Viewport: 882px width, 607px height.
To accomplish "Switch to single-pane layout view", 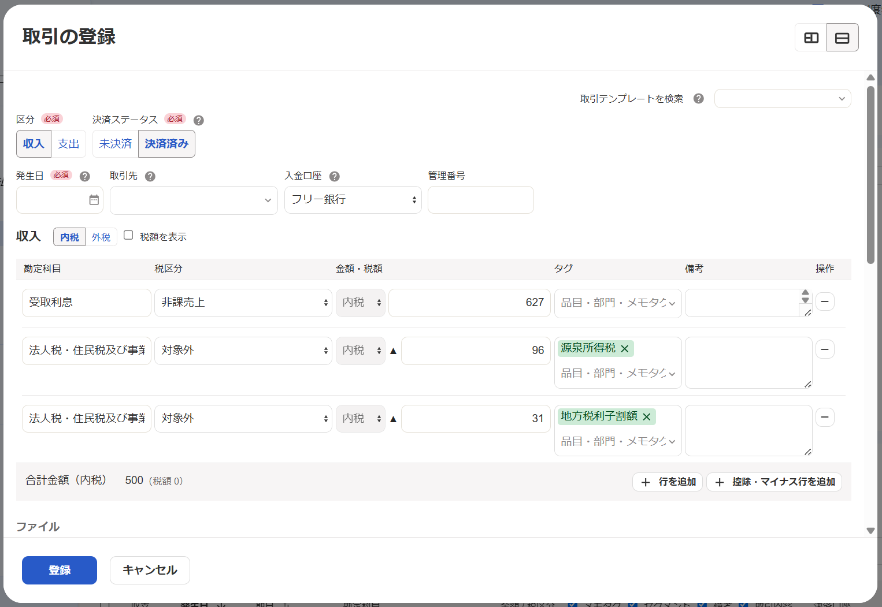I will 842,38.
